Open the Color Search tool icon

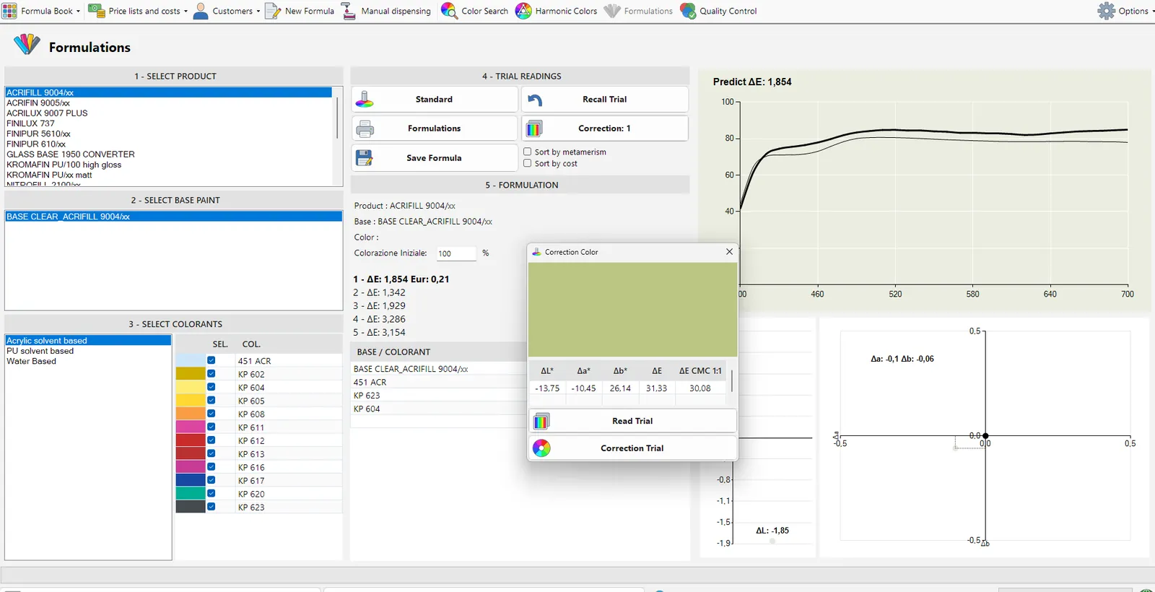pyautogui.click(x=449, y=11)
